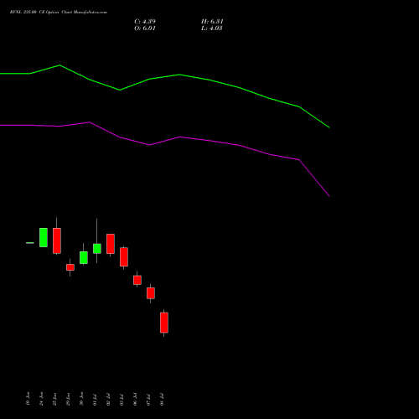Click the low value L: 4.03
This screenshot has height=419, width=419.
pos(212,28)
